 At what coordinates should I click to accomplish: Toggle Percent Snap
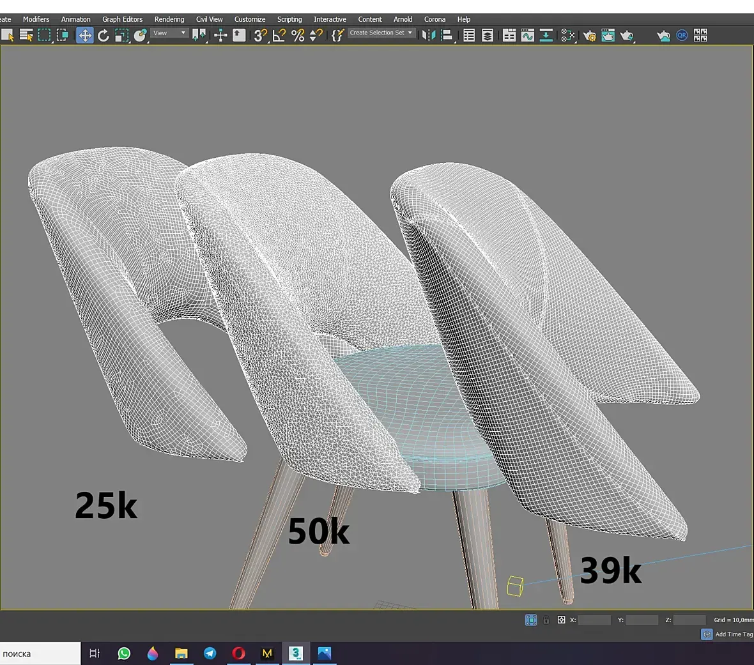point(298,35)
